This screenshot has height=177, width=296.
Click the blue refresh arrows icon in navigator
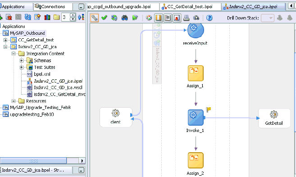pyautogui.click(x=28, y=18)
